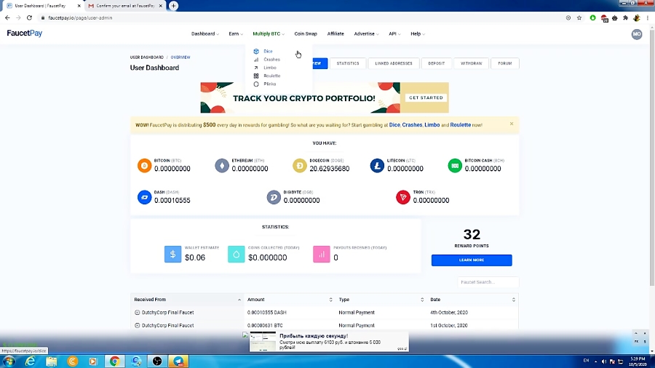Click Overview in the breadcrumb
The width and height of the screenshot is (655, 368).
click(180, 57)
